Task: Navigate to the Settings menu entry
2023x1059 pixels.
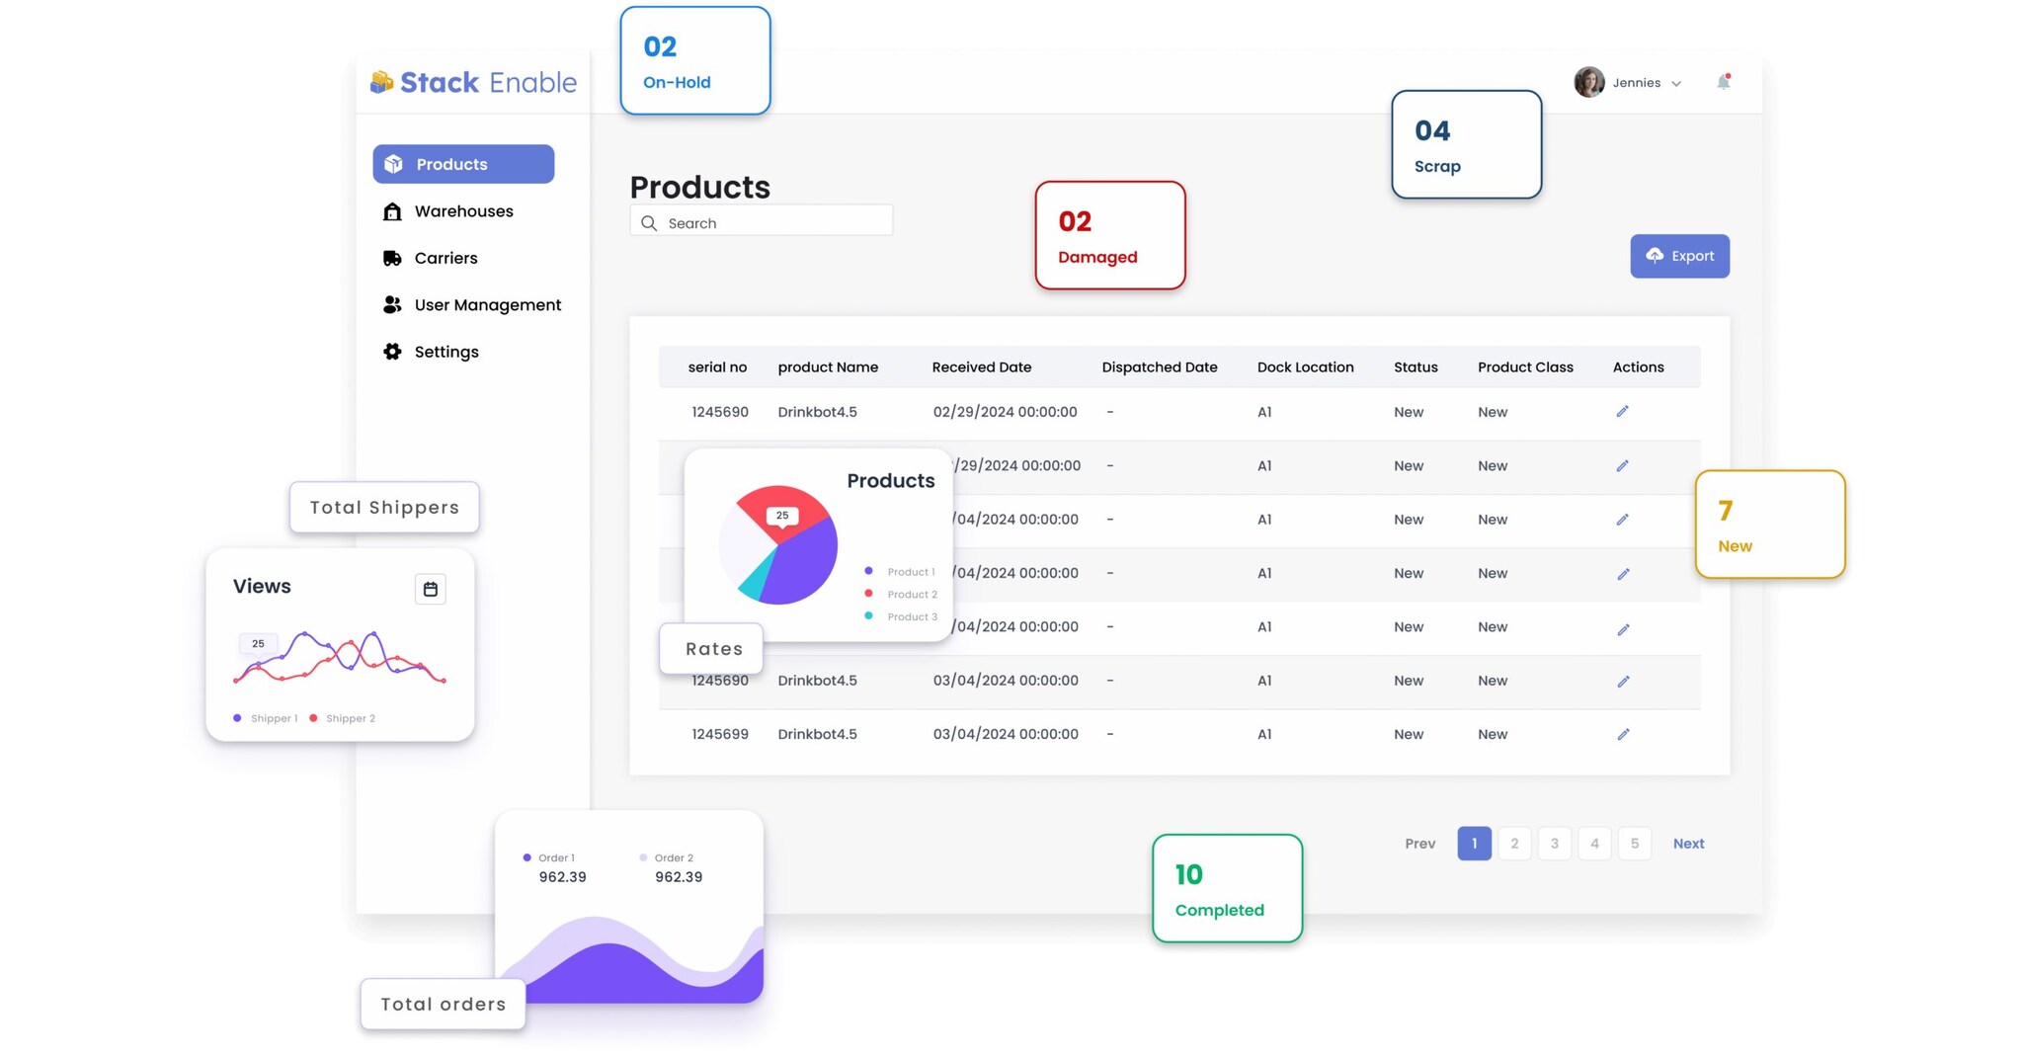Action: tap(446, 352)
